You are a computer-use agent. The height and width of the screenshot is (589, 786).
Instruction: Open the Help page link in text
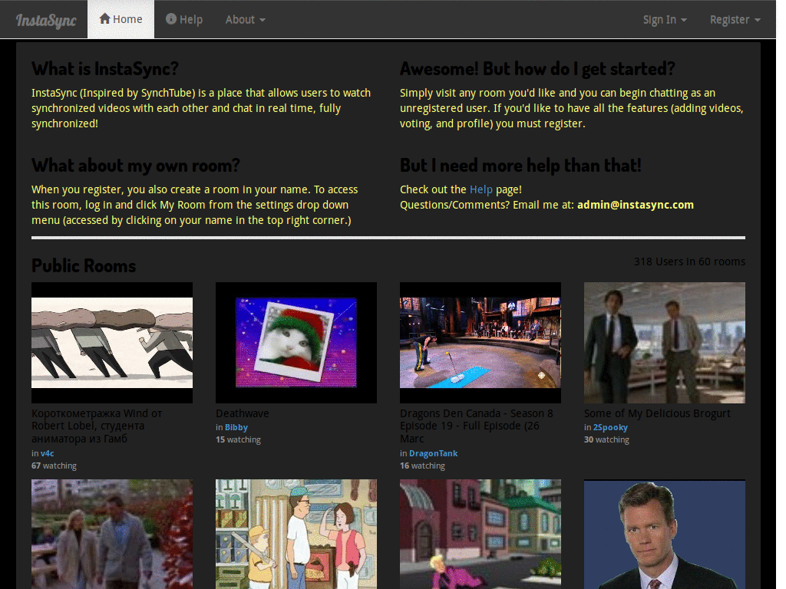[x=481, y=189]
